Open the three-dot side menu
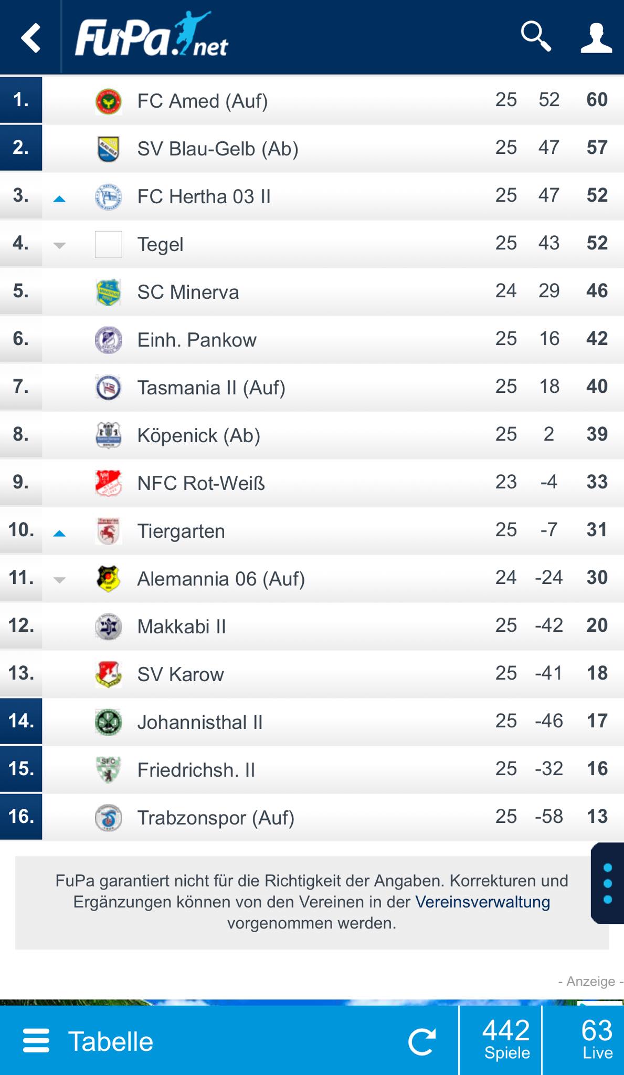 pyautogui.click(x=608, y=883)
